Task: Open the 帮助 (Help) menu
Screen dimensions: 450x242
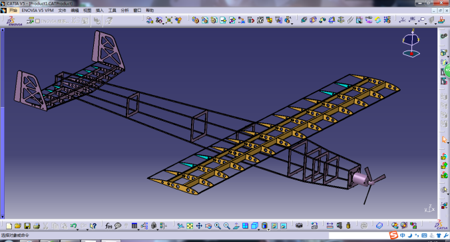Action: pyautogui.click(x=150, y=11)
